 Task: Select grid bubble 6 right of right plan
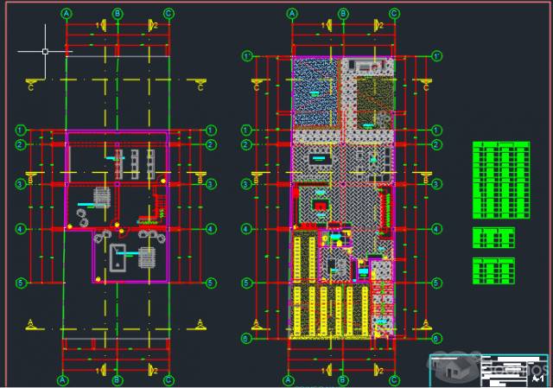[436, 338]
